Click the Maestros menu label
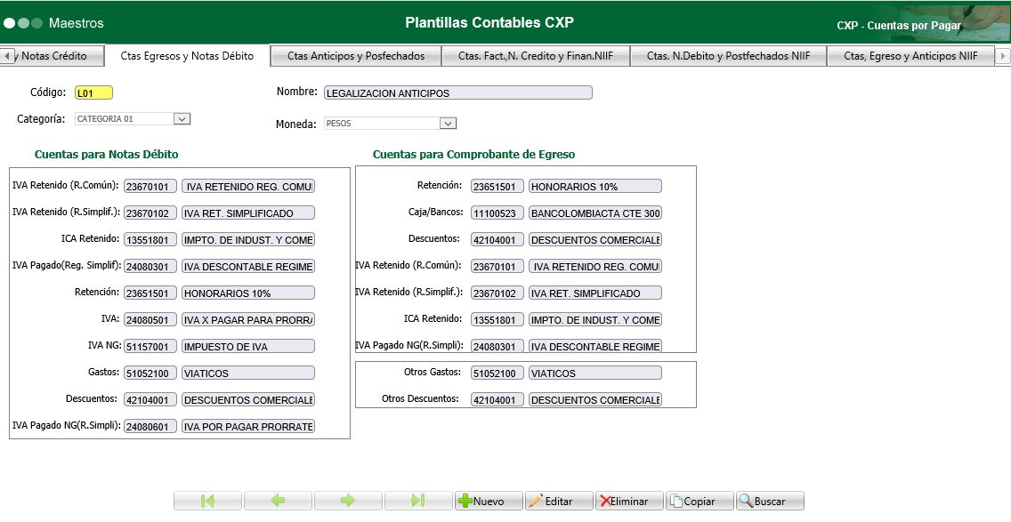The height and width of the screenshot is (522, 1011). coord(76,23)
